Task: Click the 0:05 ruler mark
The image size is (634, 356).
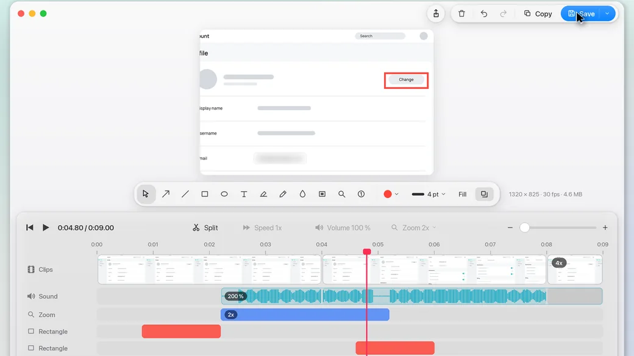Action: (x=377, y=244)
